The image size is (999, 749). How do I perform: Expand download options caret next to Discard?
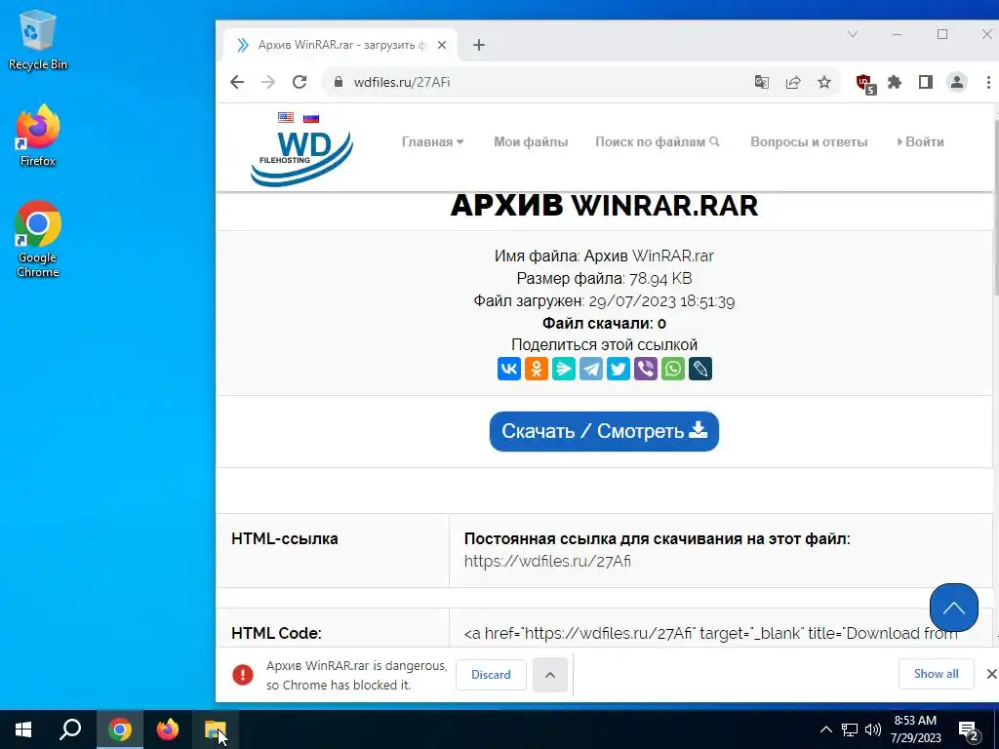pyautogui.click(x=550, y=675)
